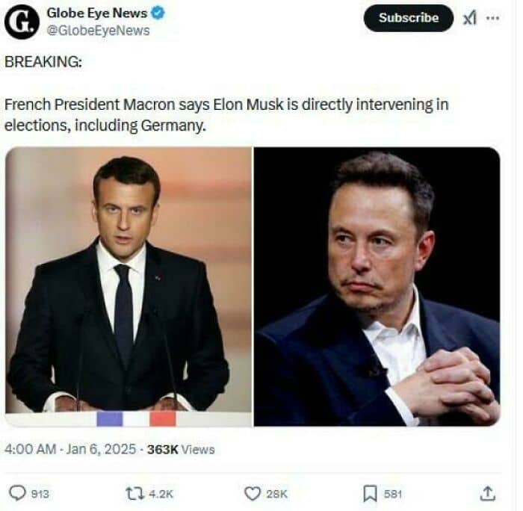Click the 28K likes count

point(277,494)
